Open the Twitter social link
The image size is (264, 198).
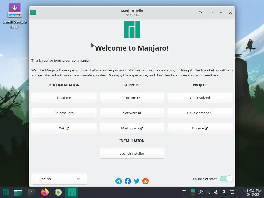click(137, 181)
